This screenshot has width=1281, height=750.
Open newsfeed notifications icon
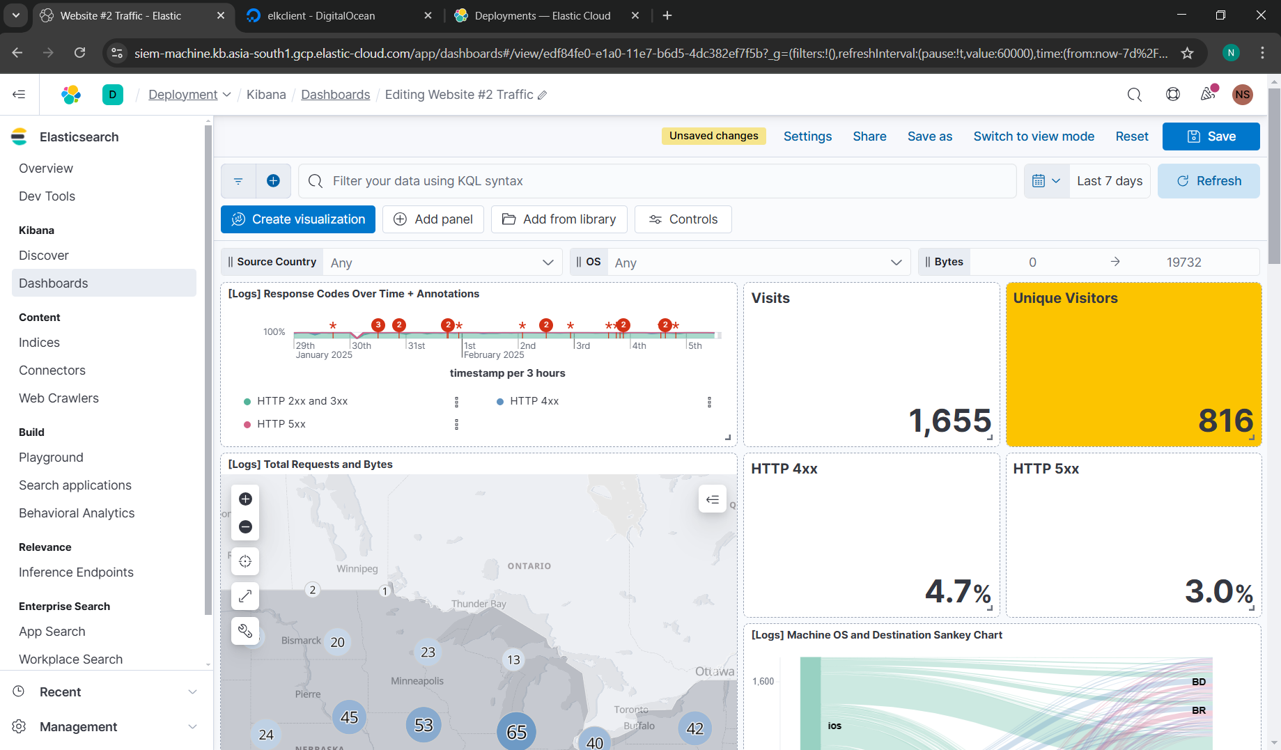point(1209,93)
